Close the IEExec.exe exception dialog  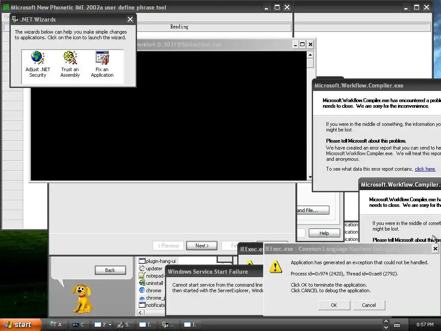(435, 249)
